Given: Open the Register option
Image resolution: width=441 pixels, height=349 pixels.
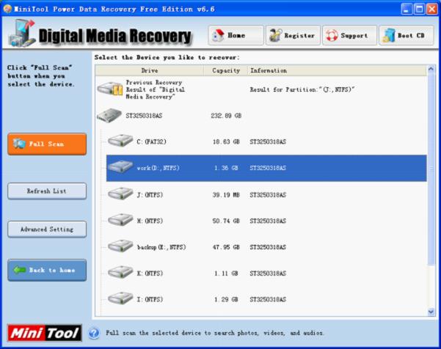Looking at the screenshot, I should tap(293, 35).
